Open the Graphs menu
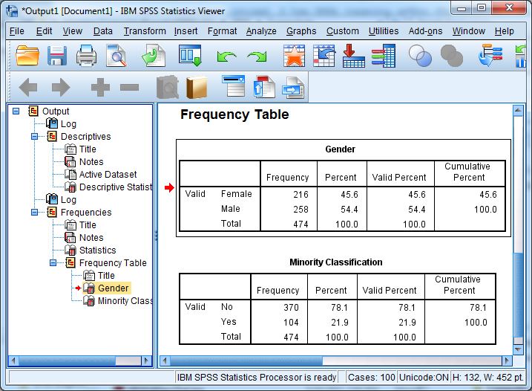 tap(301, 31)
